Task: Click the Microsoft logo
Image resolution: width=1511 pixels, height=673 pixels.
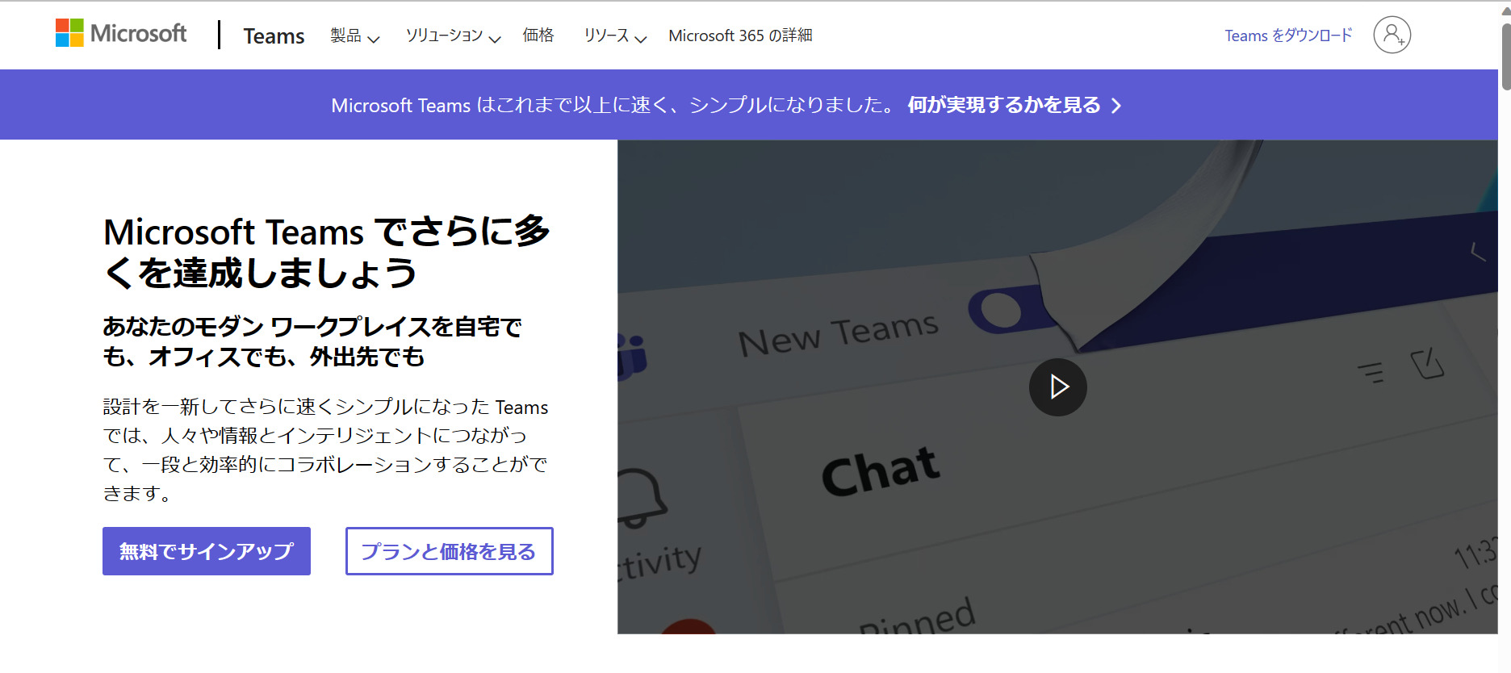Action: pyautogui.click(x=121, y=33)
